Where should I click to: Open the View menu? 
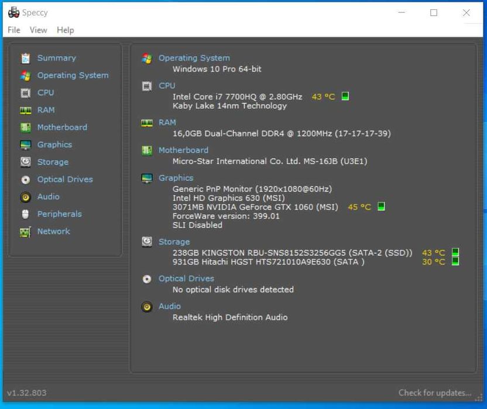pyautogui.click(x=39, y=30)
